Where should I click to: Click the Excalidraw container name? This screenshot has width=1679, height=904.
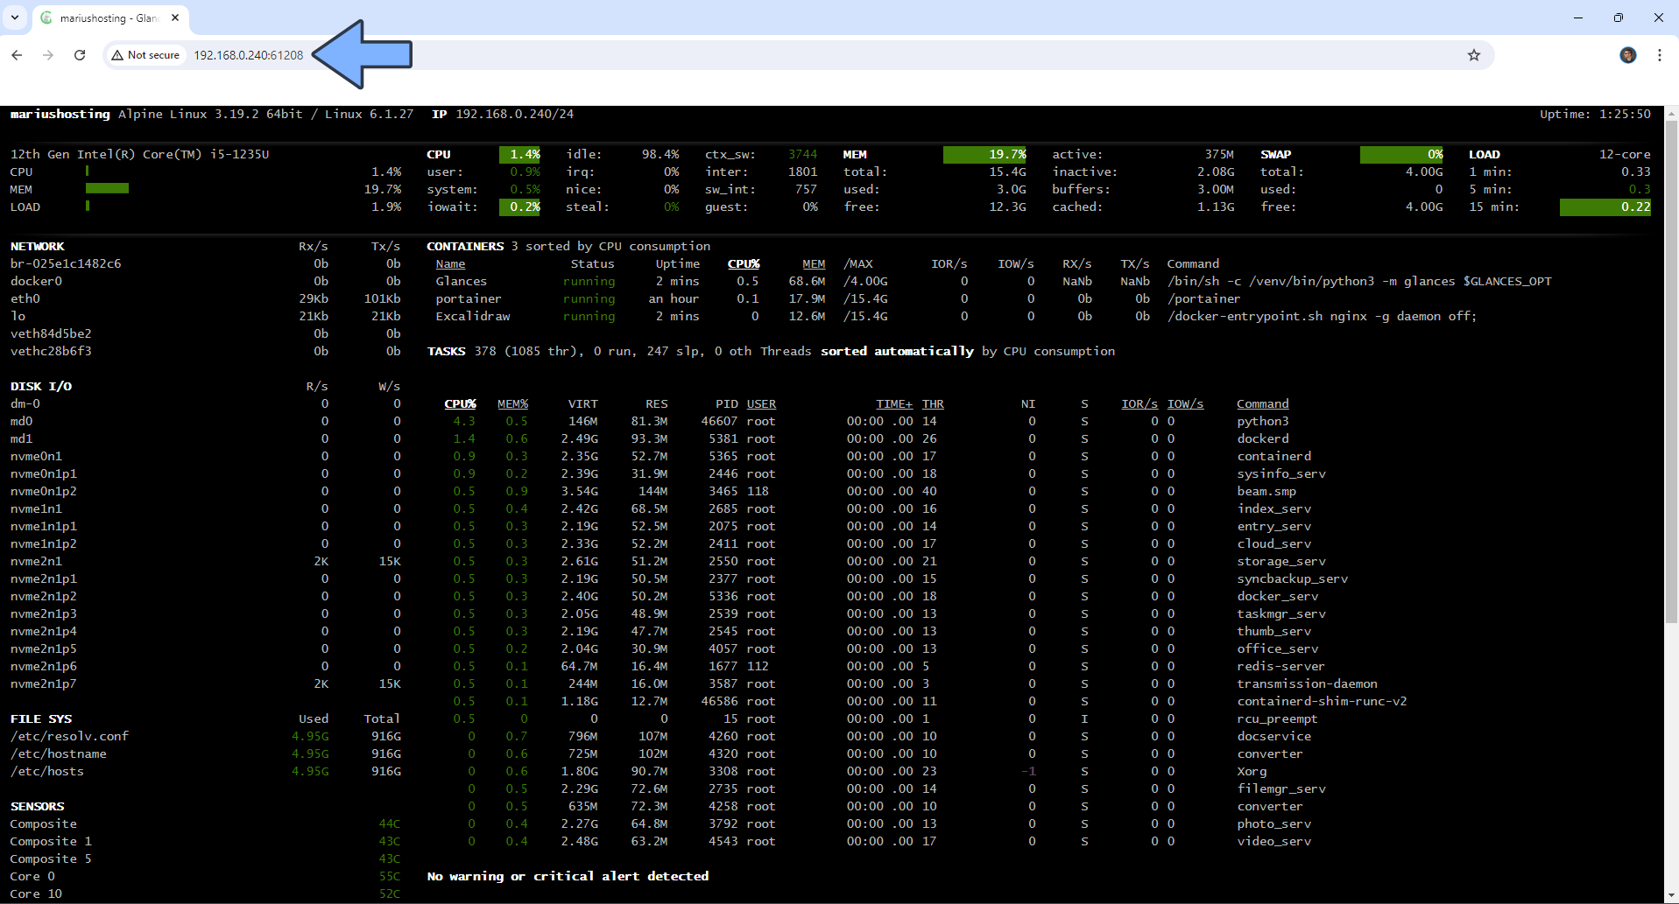pos(473,317)
